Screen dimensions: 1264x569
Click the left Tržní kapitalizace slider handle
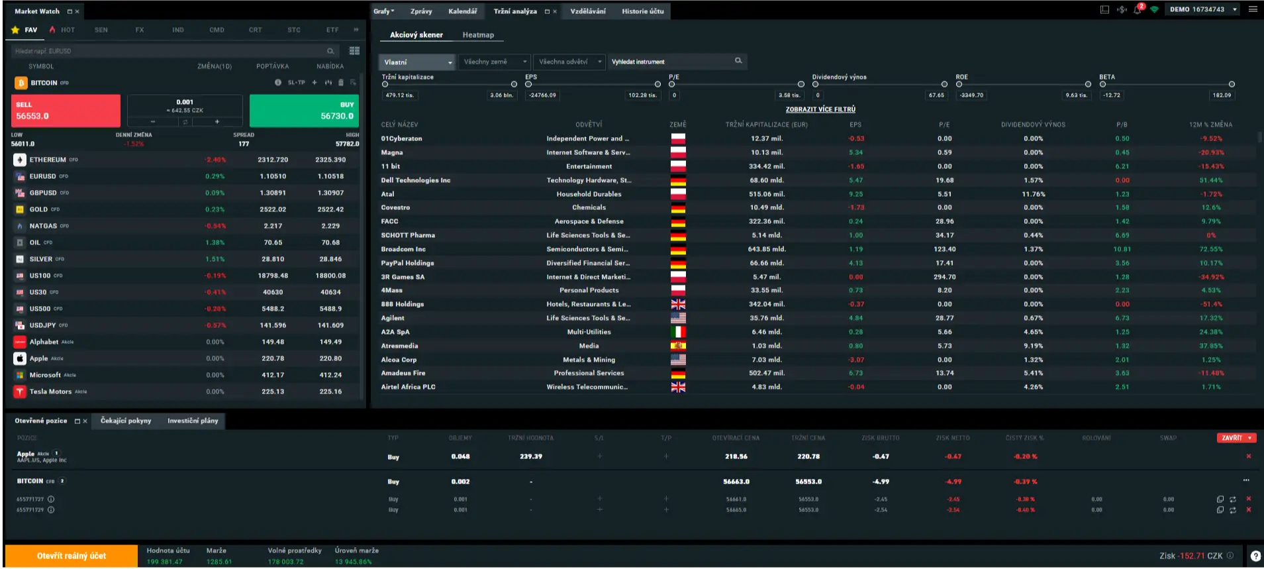pyautogui.click(x=385, y=84)
